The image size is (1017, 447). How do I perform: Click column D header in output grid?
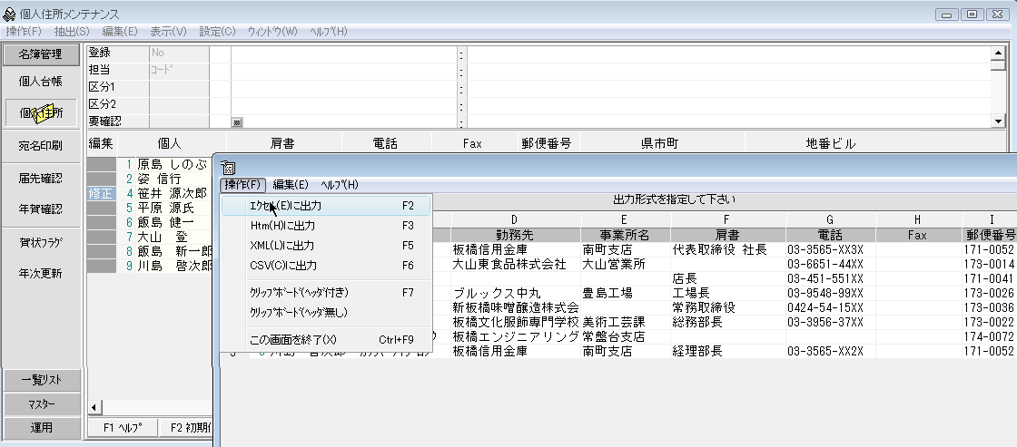(x=514, y=220)
